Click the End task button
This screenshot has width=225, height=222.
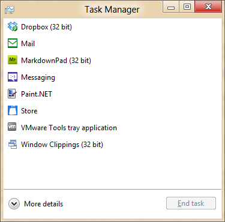pos(191,203)
